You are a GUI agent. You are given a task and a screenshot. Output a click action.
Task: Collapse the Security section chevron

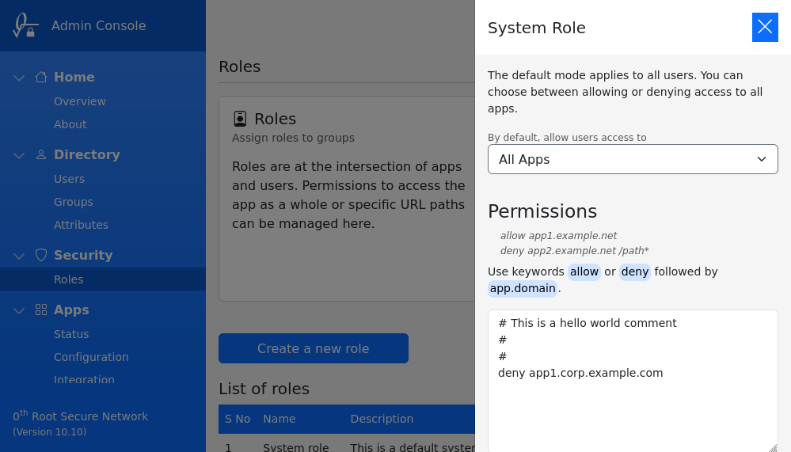(19, 256)
